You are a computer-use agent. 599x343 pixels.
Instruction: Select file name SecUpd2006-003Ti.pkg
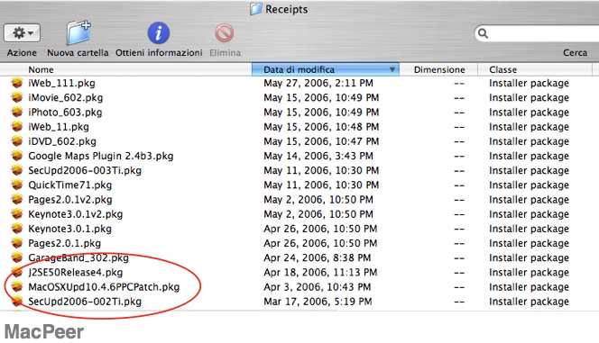coord(85,170)
